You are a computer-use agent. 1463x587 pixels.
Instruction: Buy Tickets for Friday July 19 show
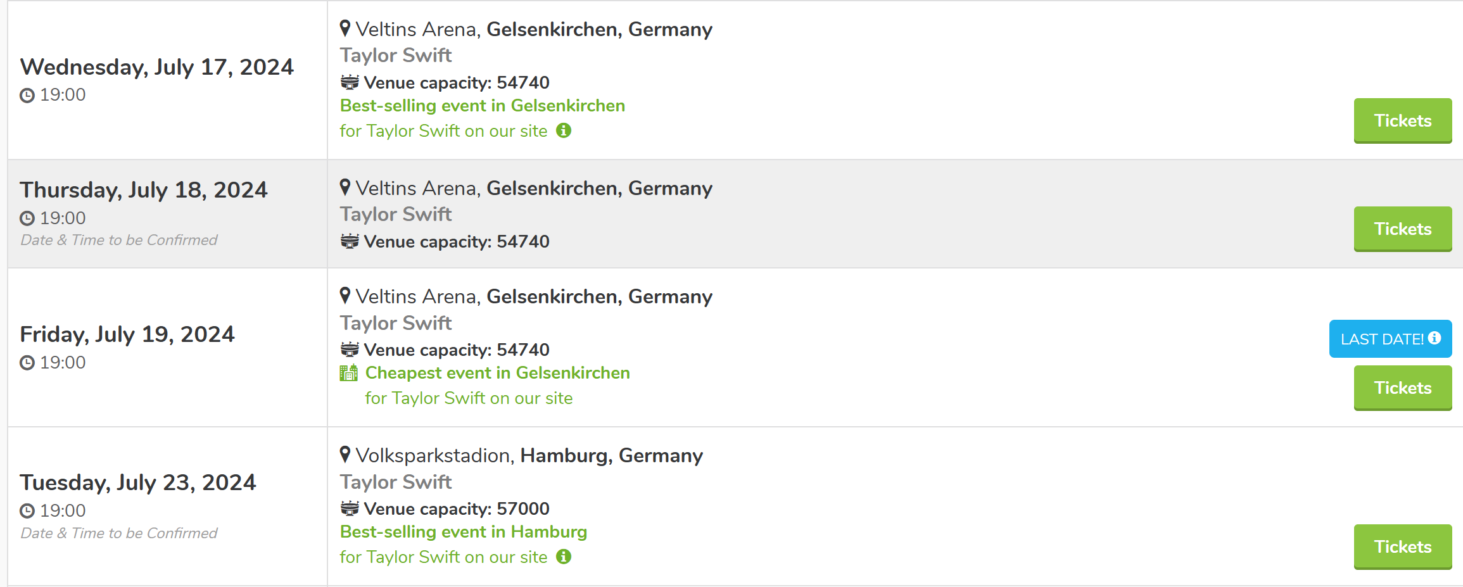[1402, 388]
